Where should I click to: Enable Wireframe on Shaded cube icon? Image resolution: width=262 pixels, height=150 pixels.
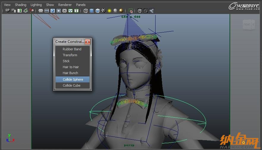point(98,11)
